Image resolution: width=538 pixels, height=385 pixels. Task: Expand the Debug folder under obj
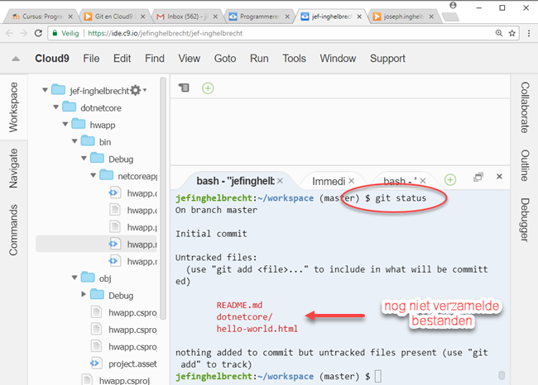(x=84, y=294)
